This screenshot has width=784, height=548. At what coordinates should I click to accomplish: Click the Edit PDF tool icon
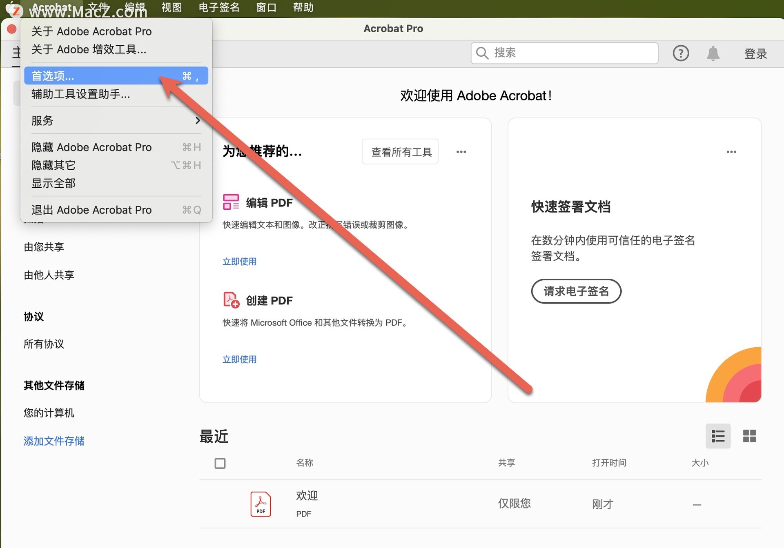pos(231,202)
